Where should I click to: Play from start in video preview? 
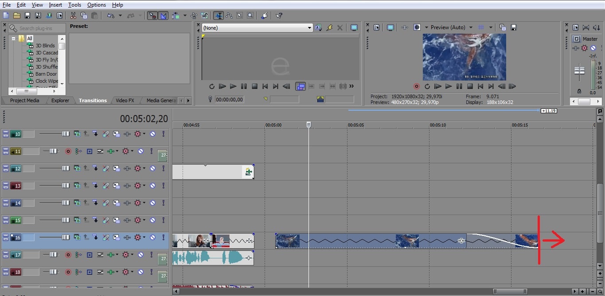tap(438, 86)
